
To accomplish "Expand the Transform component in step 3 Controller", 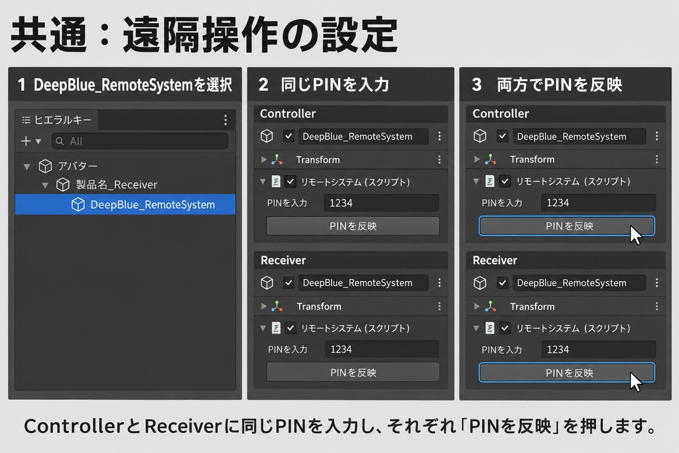I will [477, 159].
